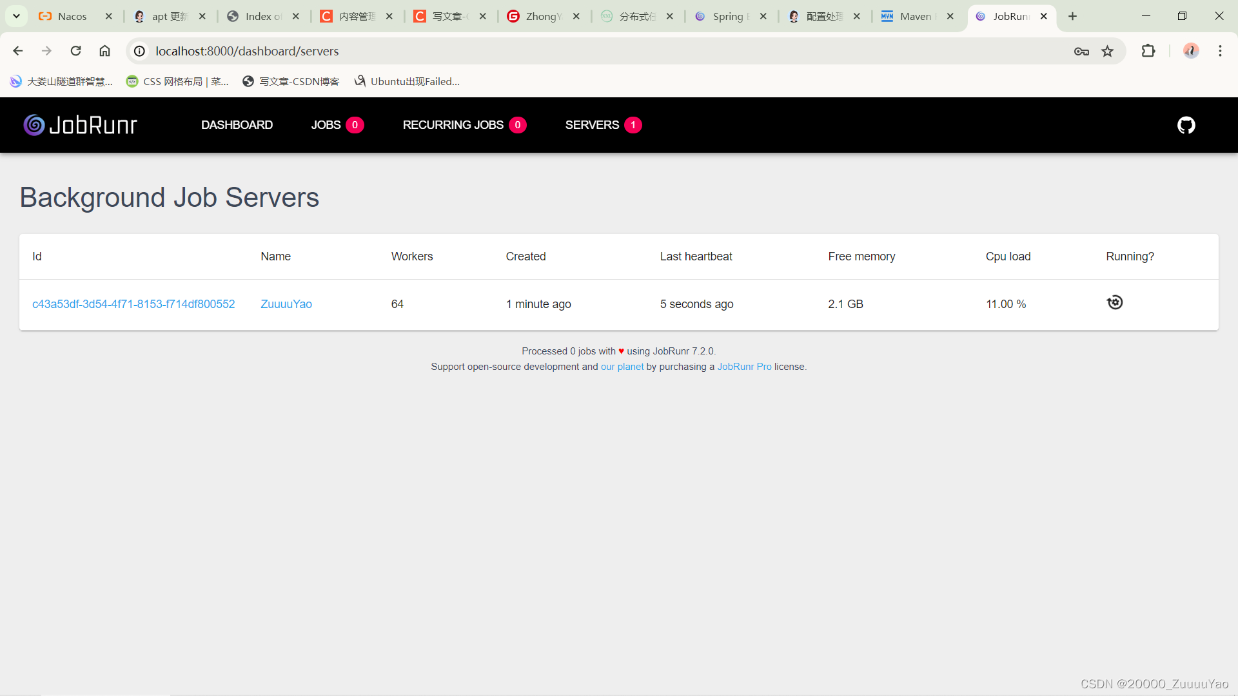The width and height of the screenshot is (1238, 696).
Task: Expand the tab search dropdown
Action: (x=16, y=16)
